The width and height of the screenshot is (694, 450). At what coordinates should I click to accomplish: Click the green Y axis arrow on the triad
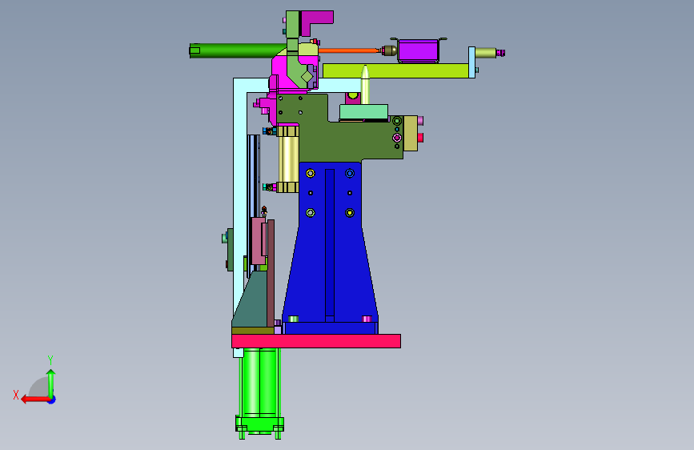coord(51,383)
